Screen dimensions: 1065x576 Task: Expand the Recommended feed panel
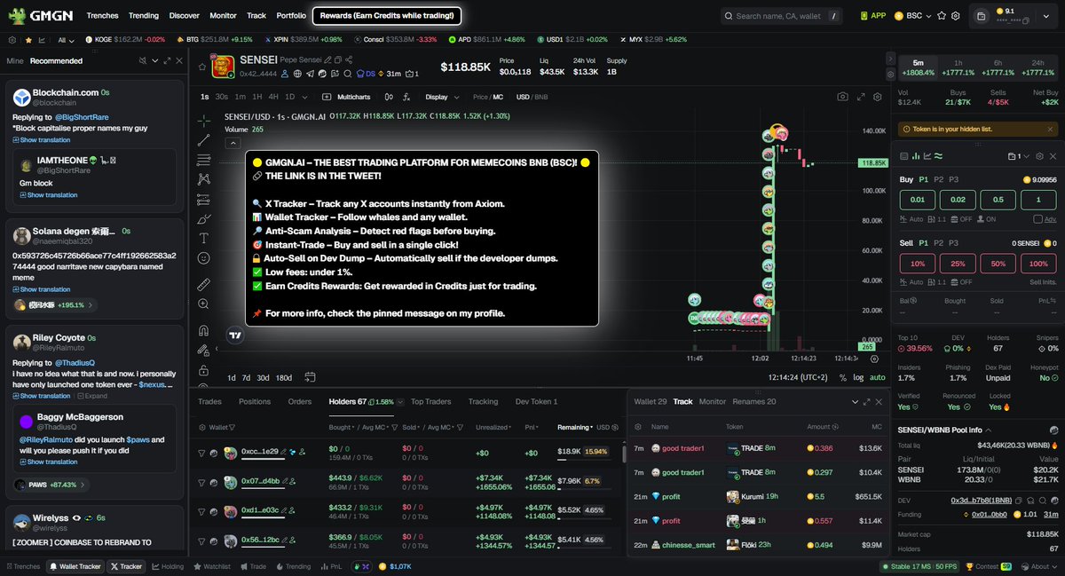(167, 60)
